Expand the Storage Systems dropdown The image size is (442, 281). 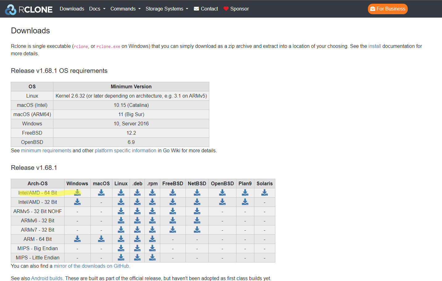click(167, 9)
